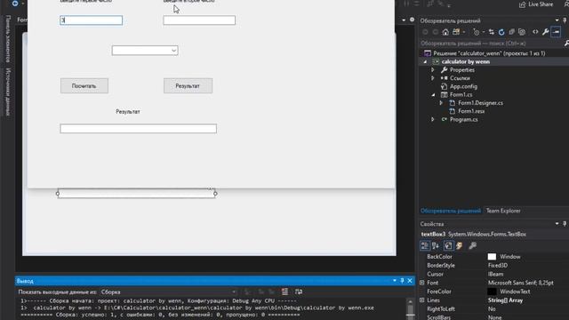Image resolution: width=569 pixels, height=320 pixels.
Task: Select the RightToLeft property row
Action: (x=494, y=308)
